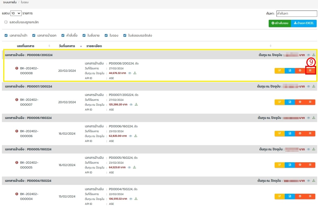Uncheck the เอกสารนำเข้า filter checkbox
318x207 pixels.
6,35
